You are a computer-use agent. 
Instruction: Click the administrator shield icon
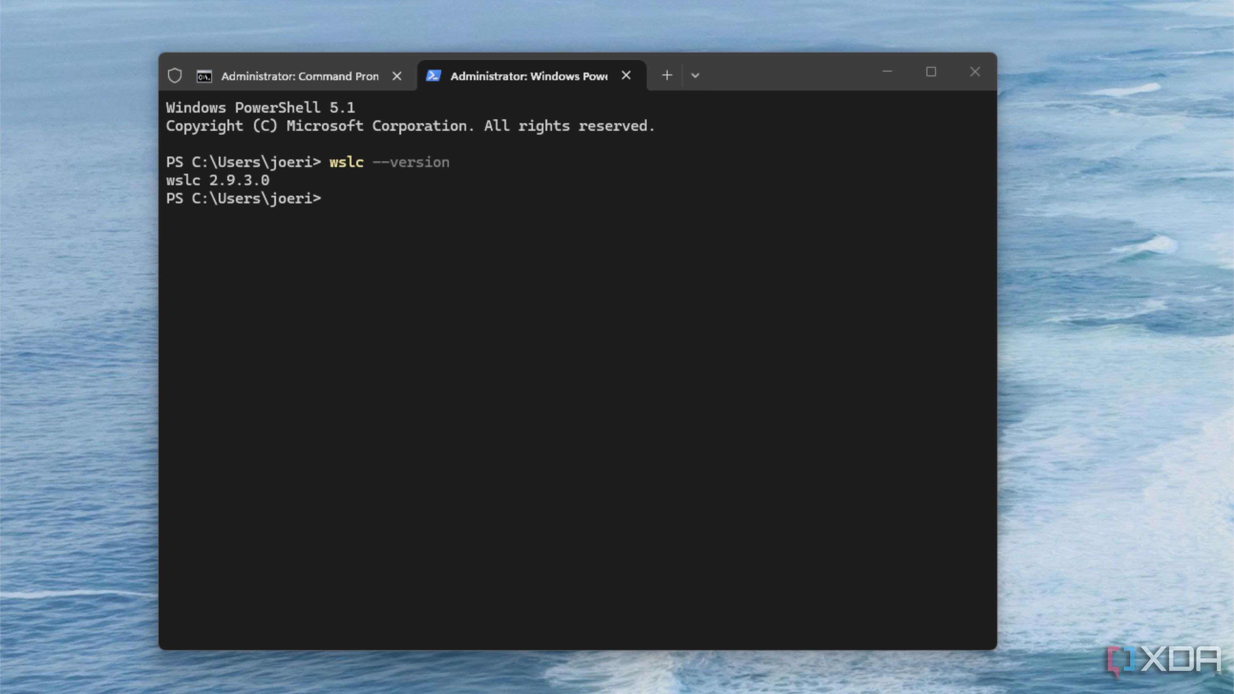pyautogui.click(x=175, y=76)
